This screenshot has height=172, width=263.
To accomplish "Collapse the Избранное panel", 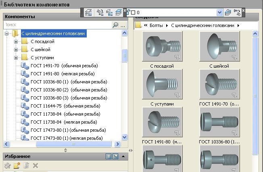I will (123, 156).
